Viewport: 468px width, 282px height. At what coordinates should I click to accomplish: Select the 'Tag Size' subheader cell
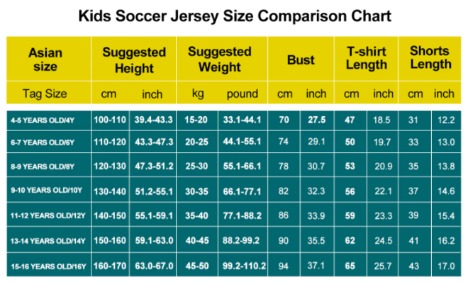coord(45,94)
